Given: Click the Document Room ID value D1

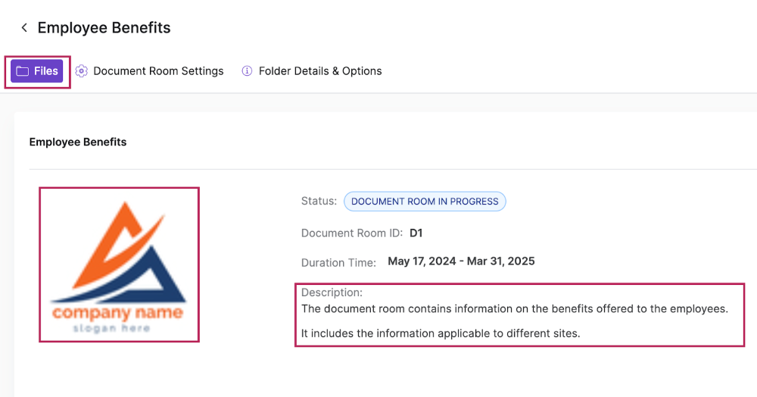Looking at the screenshot, I should click(416, 233).
